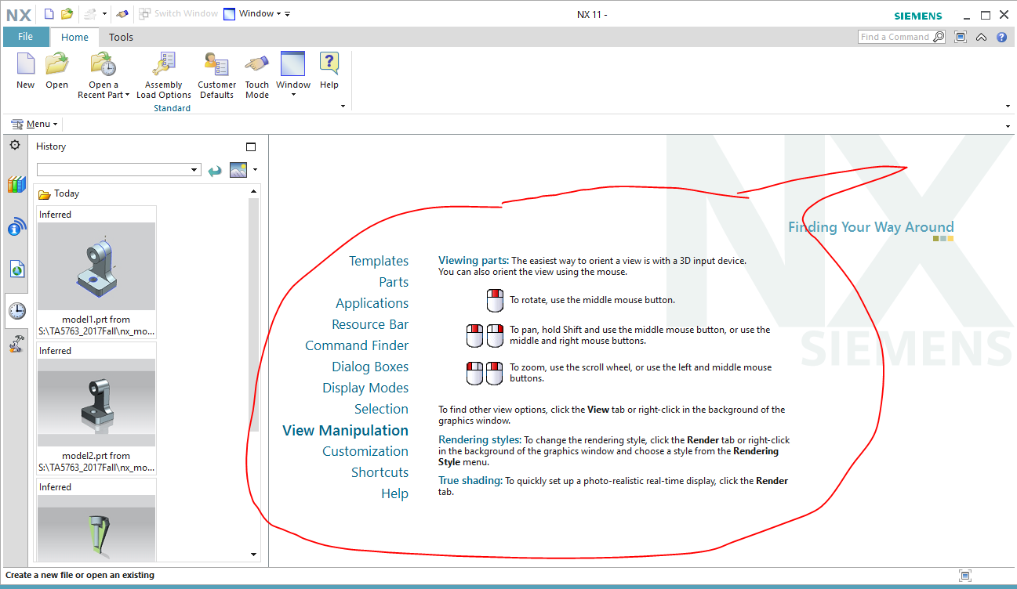Click the Shortcuts link
Image resolution: width=1017 pixels, height=589 pixels.
tap(380, 472)
